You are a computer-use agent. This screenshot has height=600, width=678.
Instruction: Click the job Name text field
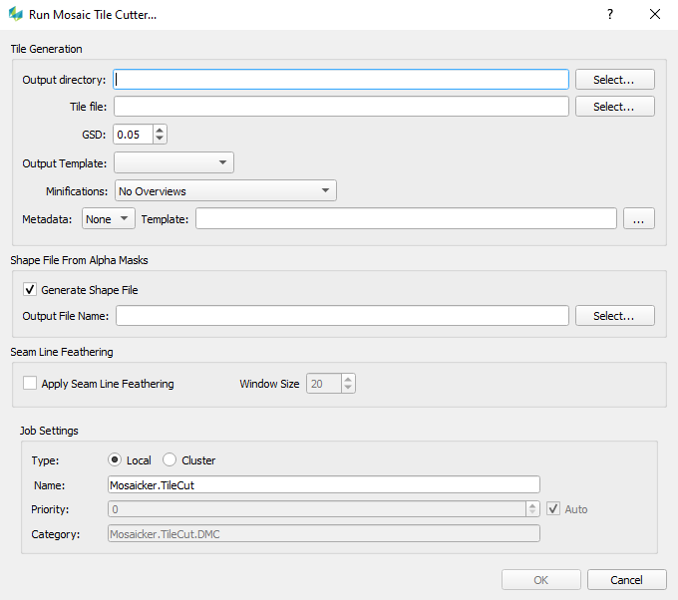tap(324, 484)
